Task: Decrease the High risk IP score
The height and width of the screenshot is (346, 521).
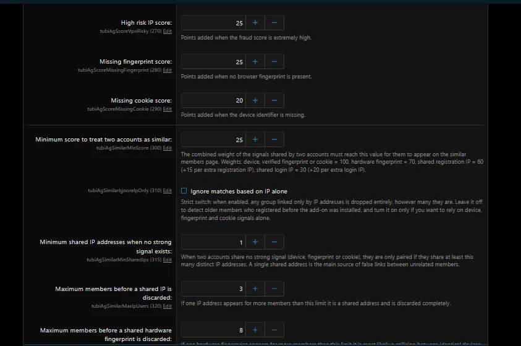Action: pos(274,23)
